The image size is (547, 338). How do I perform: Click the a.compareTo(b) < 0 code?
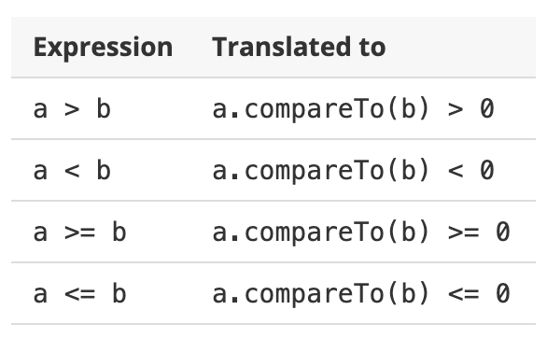click(354, 170)
